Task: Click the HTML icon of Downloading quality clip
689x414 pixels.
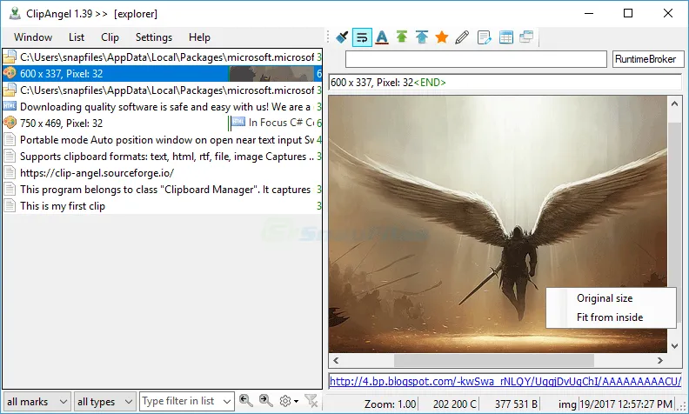Action: tap(10, 106)
